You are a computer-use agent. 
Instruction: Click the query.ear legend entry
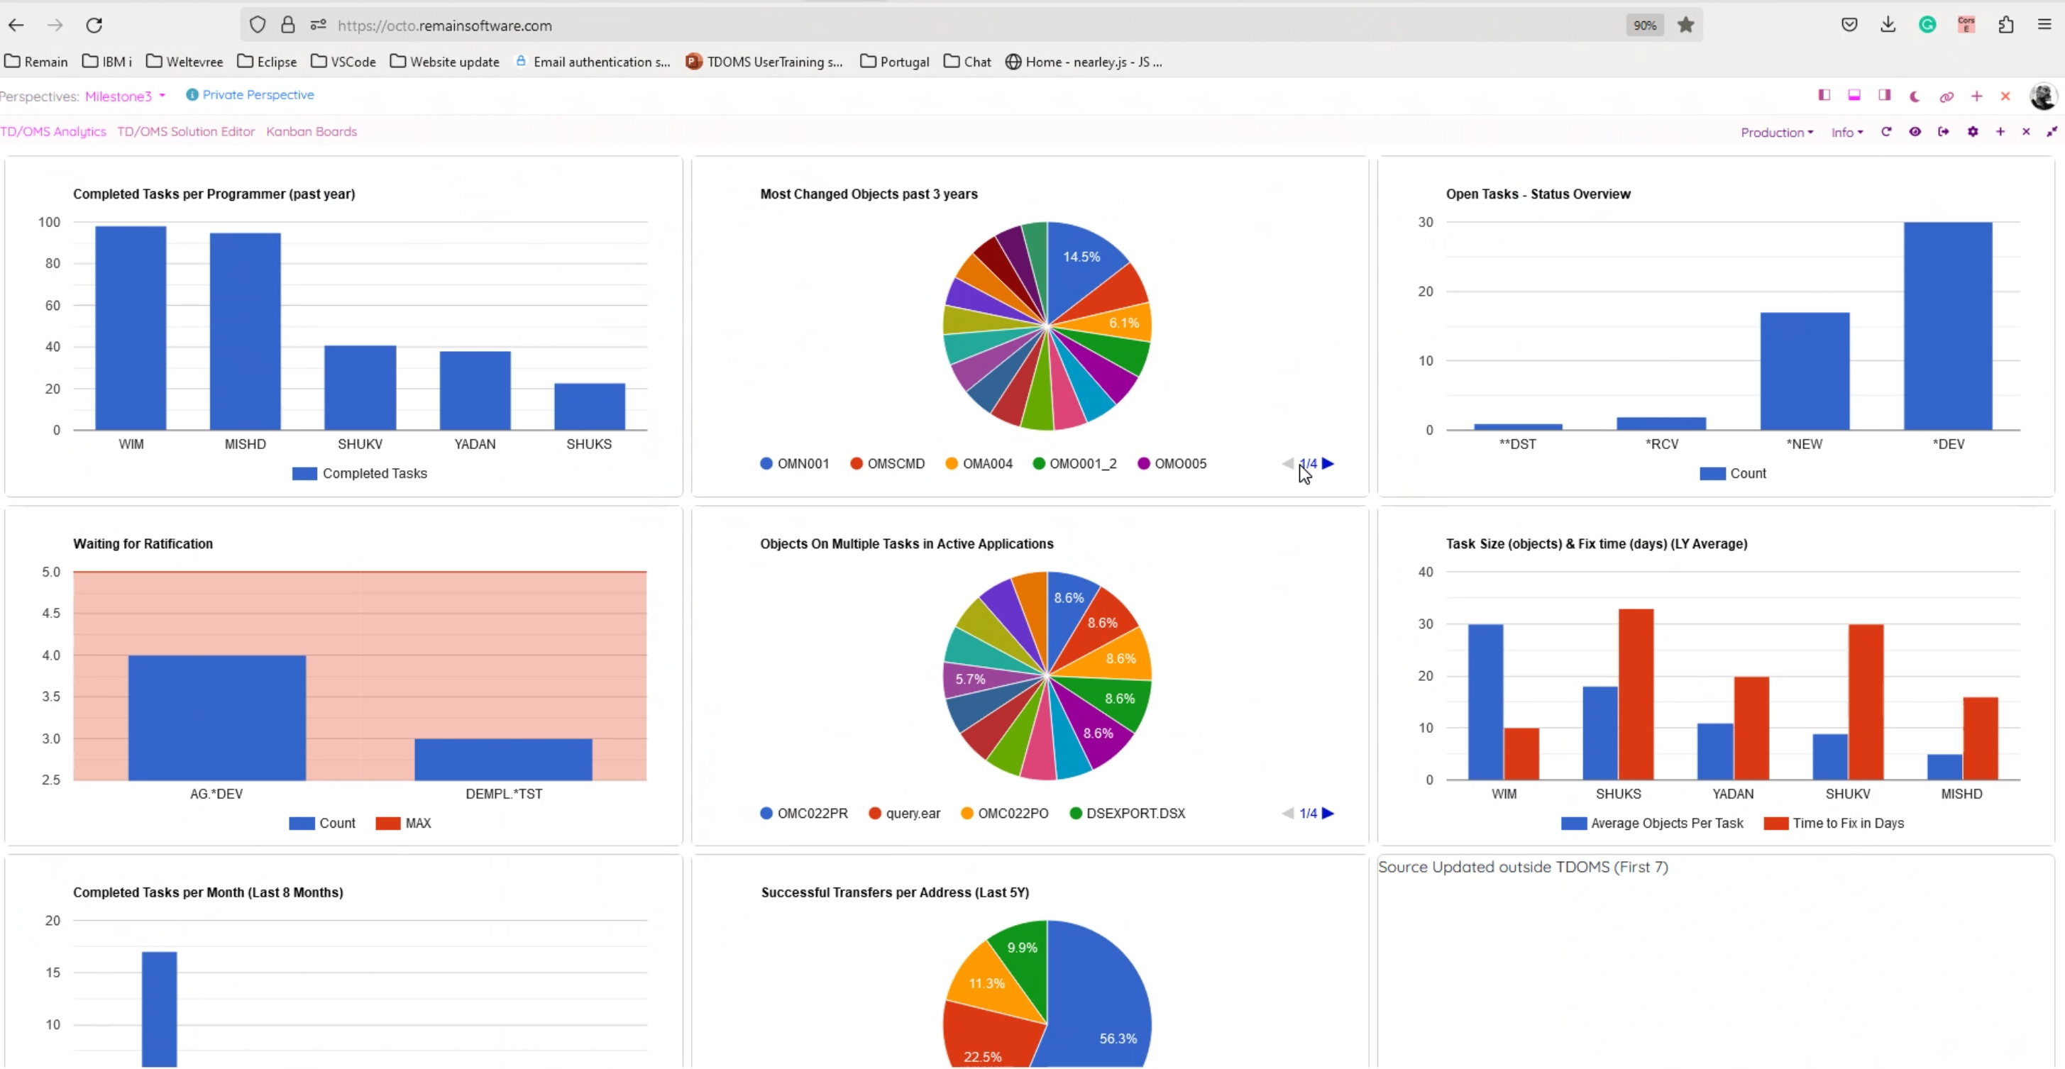pos(905,813)
